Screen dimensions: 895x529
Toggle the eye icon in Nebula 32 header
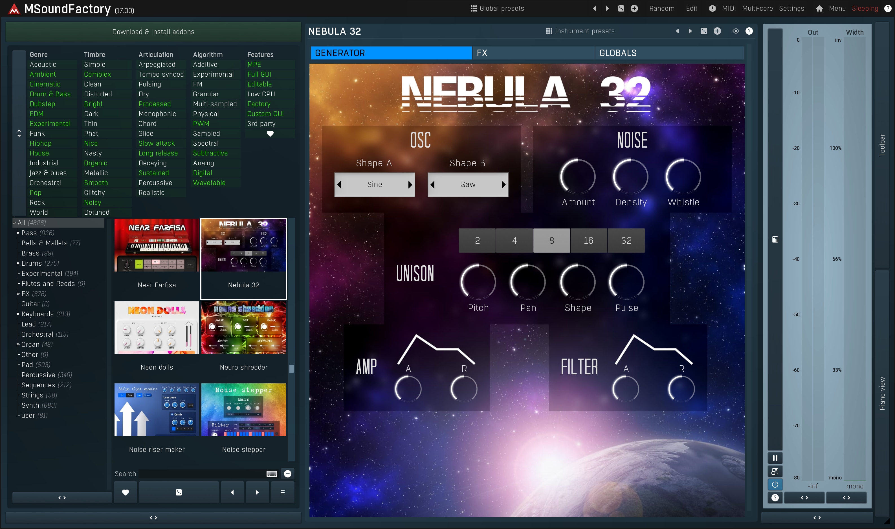(x=735, y=31)
